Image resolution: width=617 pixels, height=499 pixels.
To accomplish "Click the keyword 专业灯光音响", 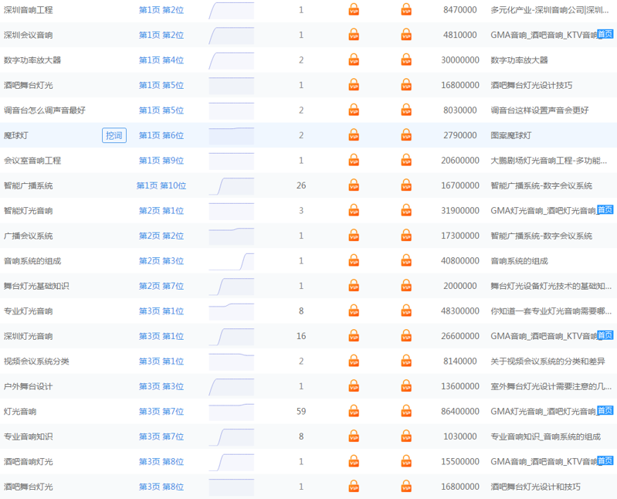I will pos(28,311).
